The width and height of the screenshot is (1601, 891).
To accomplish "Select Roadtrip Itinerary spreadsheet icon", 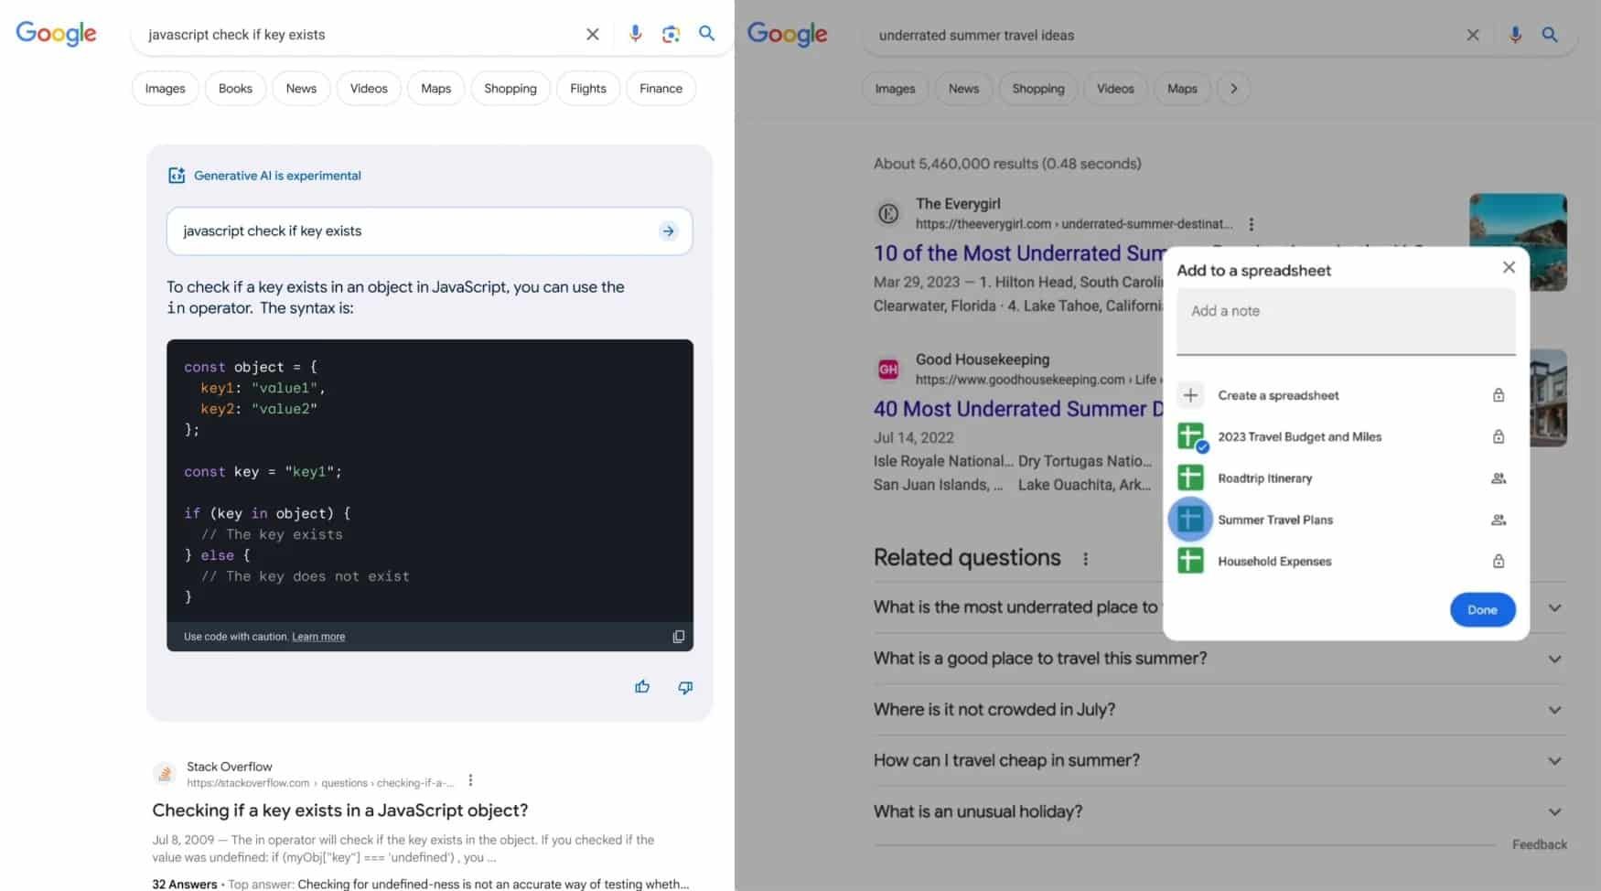I will [1190, 478].
